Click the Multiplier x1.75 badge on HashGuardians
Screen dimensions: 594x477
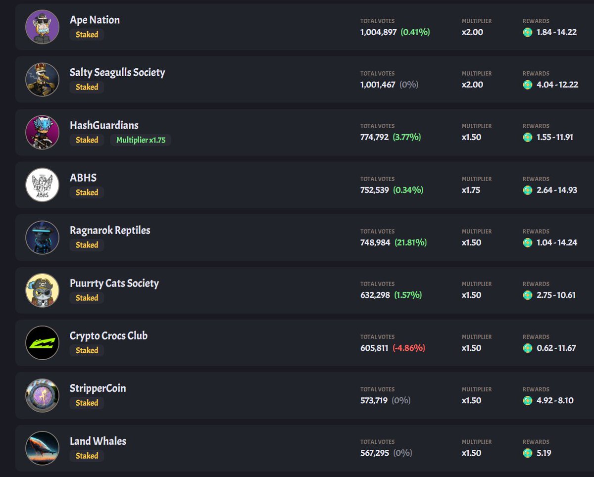pyautogui.click(x=141, y=140)
